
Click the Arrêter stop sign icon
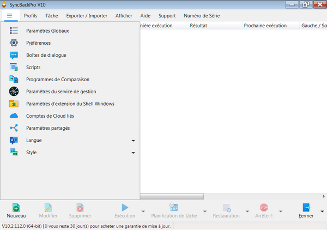pos(264,208)
